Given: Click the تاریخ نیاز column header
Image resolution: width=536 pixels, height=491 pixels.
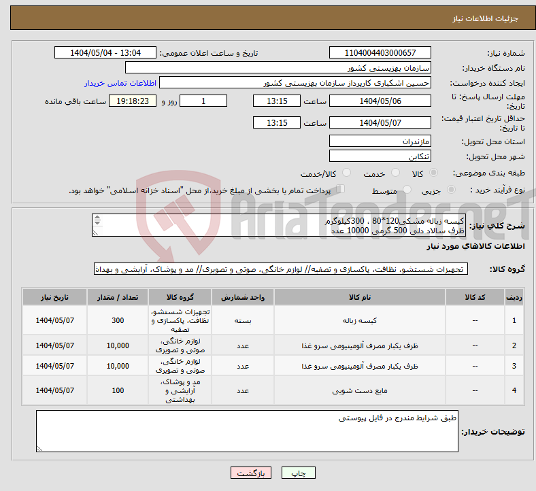Looking at the screenshot, I should [x=54, y=297].
